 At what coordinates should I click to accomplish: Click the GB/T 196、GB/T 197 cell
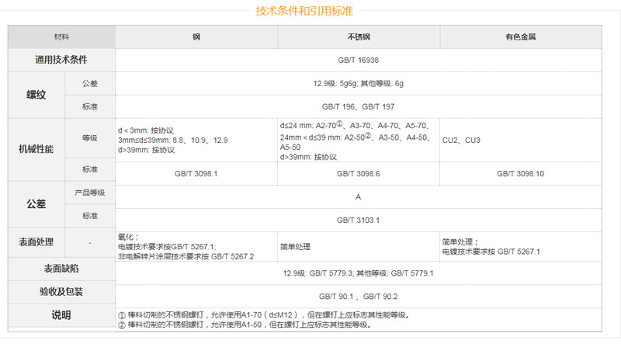coord(358,106)
